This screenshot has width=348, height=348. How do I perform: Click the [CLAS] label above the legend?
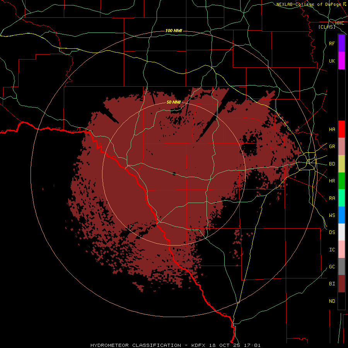click(x=327, y=27)
